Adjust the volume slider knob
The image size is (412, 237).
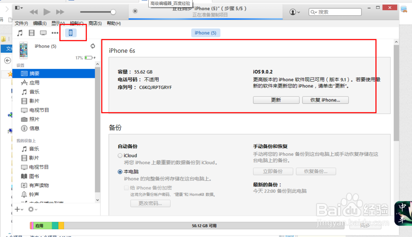(x=113, y=12)
